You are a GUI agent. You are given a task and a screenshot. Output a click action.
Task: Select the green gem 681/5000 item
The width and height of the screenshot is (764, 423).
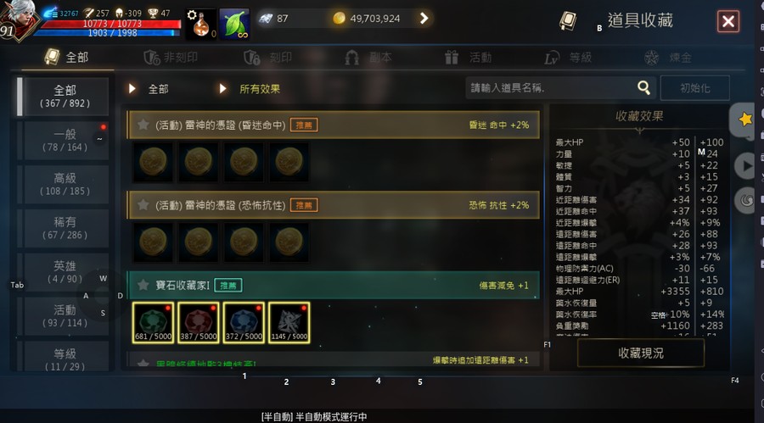(x=153, y=322)
